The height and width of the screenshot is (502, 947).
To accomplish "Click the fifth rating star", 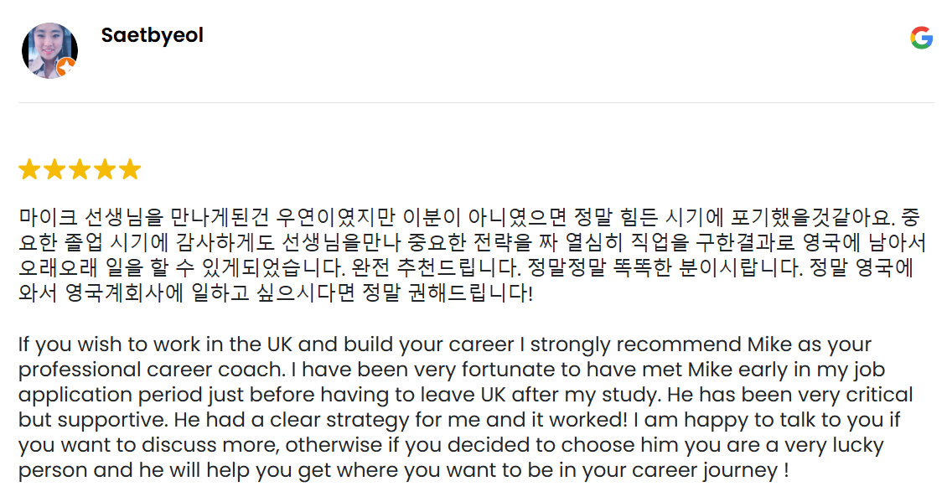I will pos(130,170).
